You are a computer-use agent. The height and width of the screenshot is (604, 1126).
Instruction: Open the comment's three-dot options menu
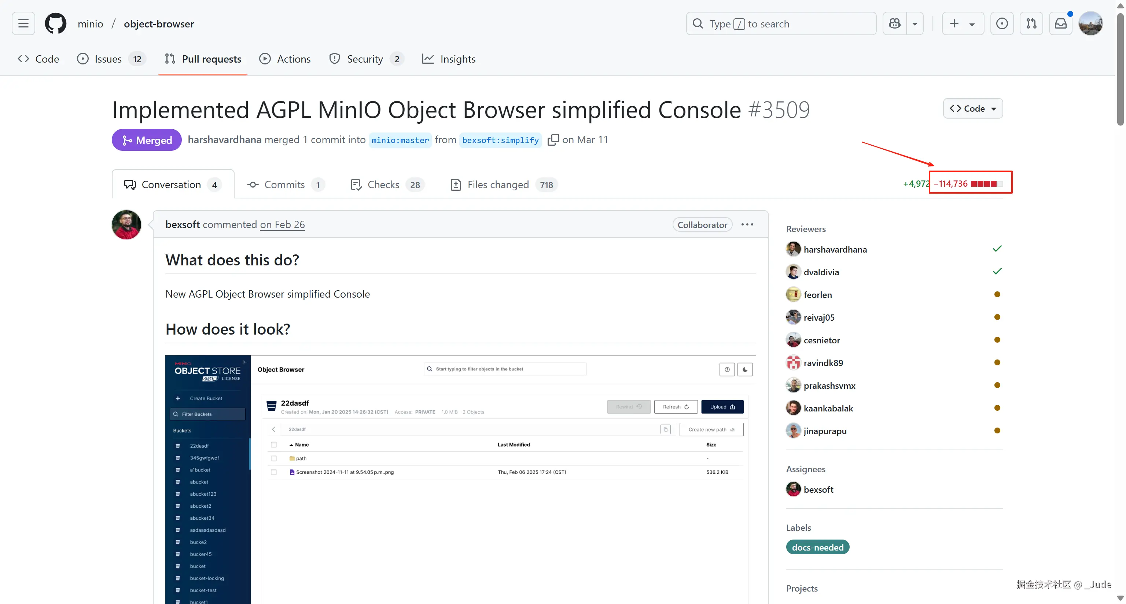coord(747,224)
